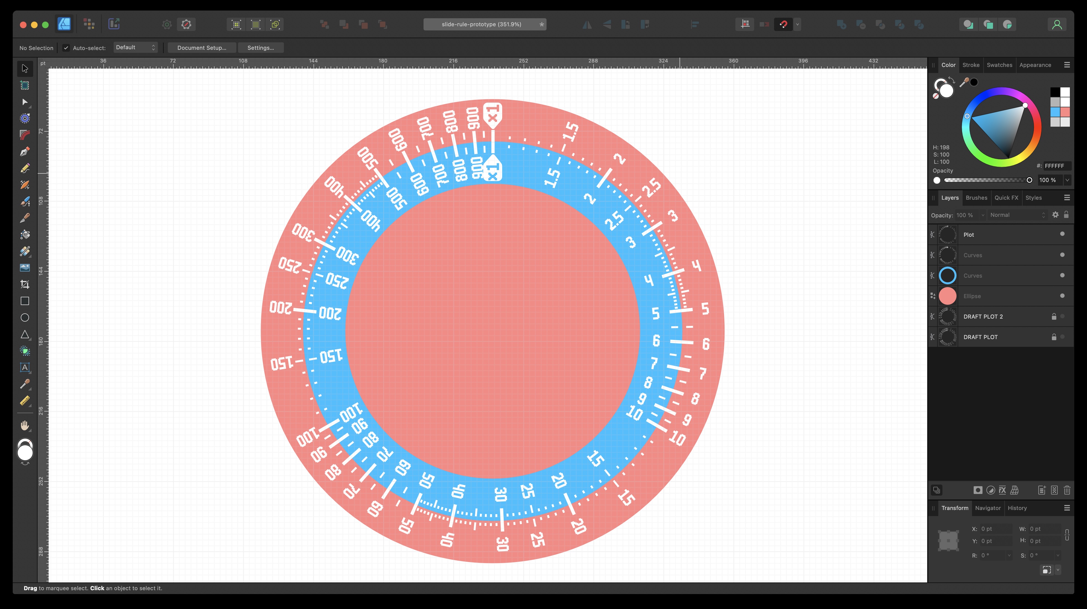
Task: Switch to the Swatches tab
Action: click(999, 65)
